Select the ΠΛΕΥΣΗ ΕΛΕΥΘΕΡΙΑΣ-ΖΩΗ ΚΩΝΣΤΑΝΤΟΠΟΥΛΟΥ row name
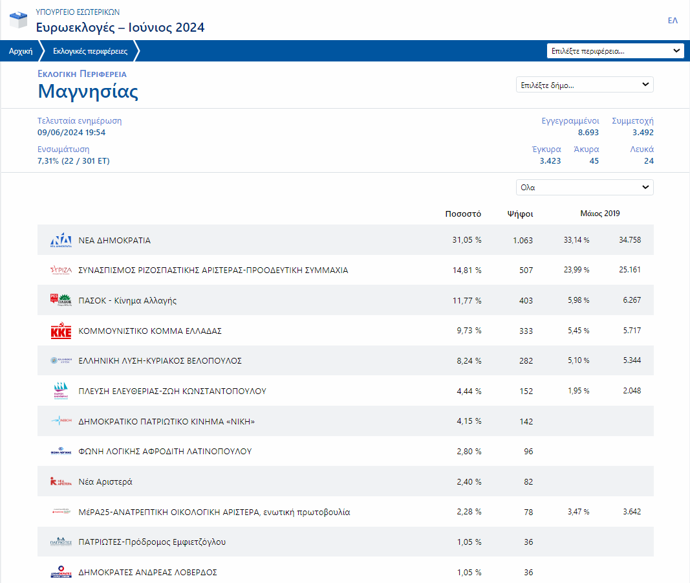Viewport: 690px width, 583px height. click(x=173, y=391)
